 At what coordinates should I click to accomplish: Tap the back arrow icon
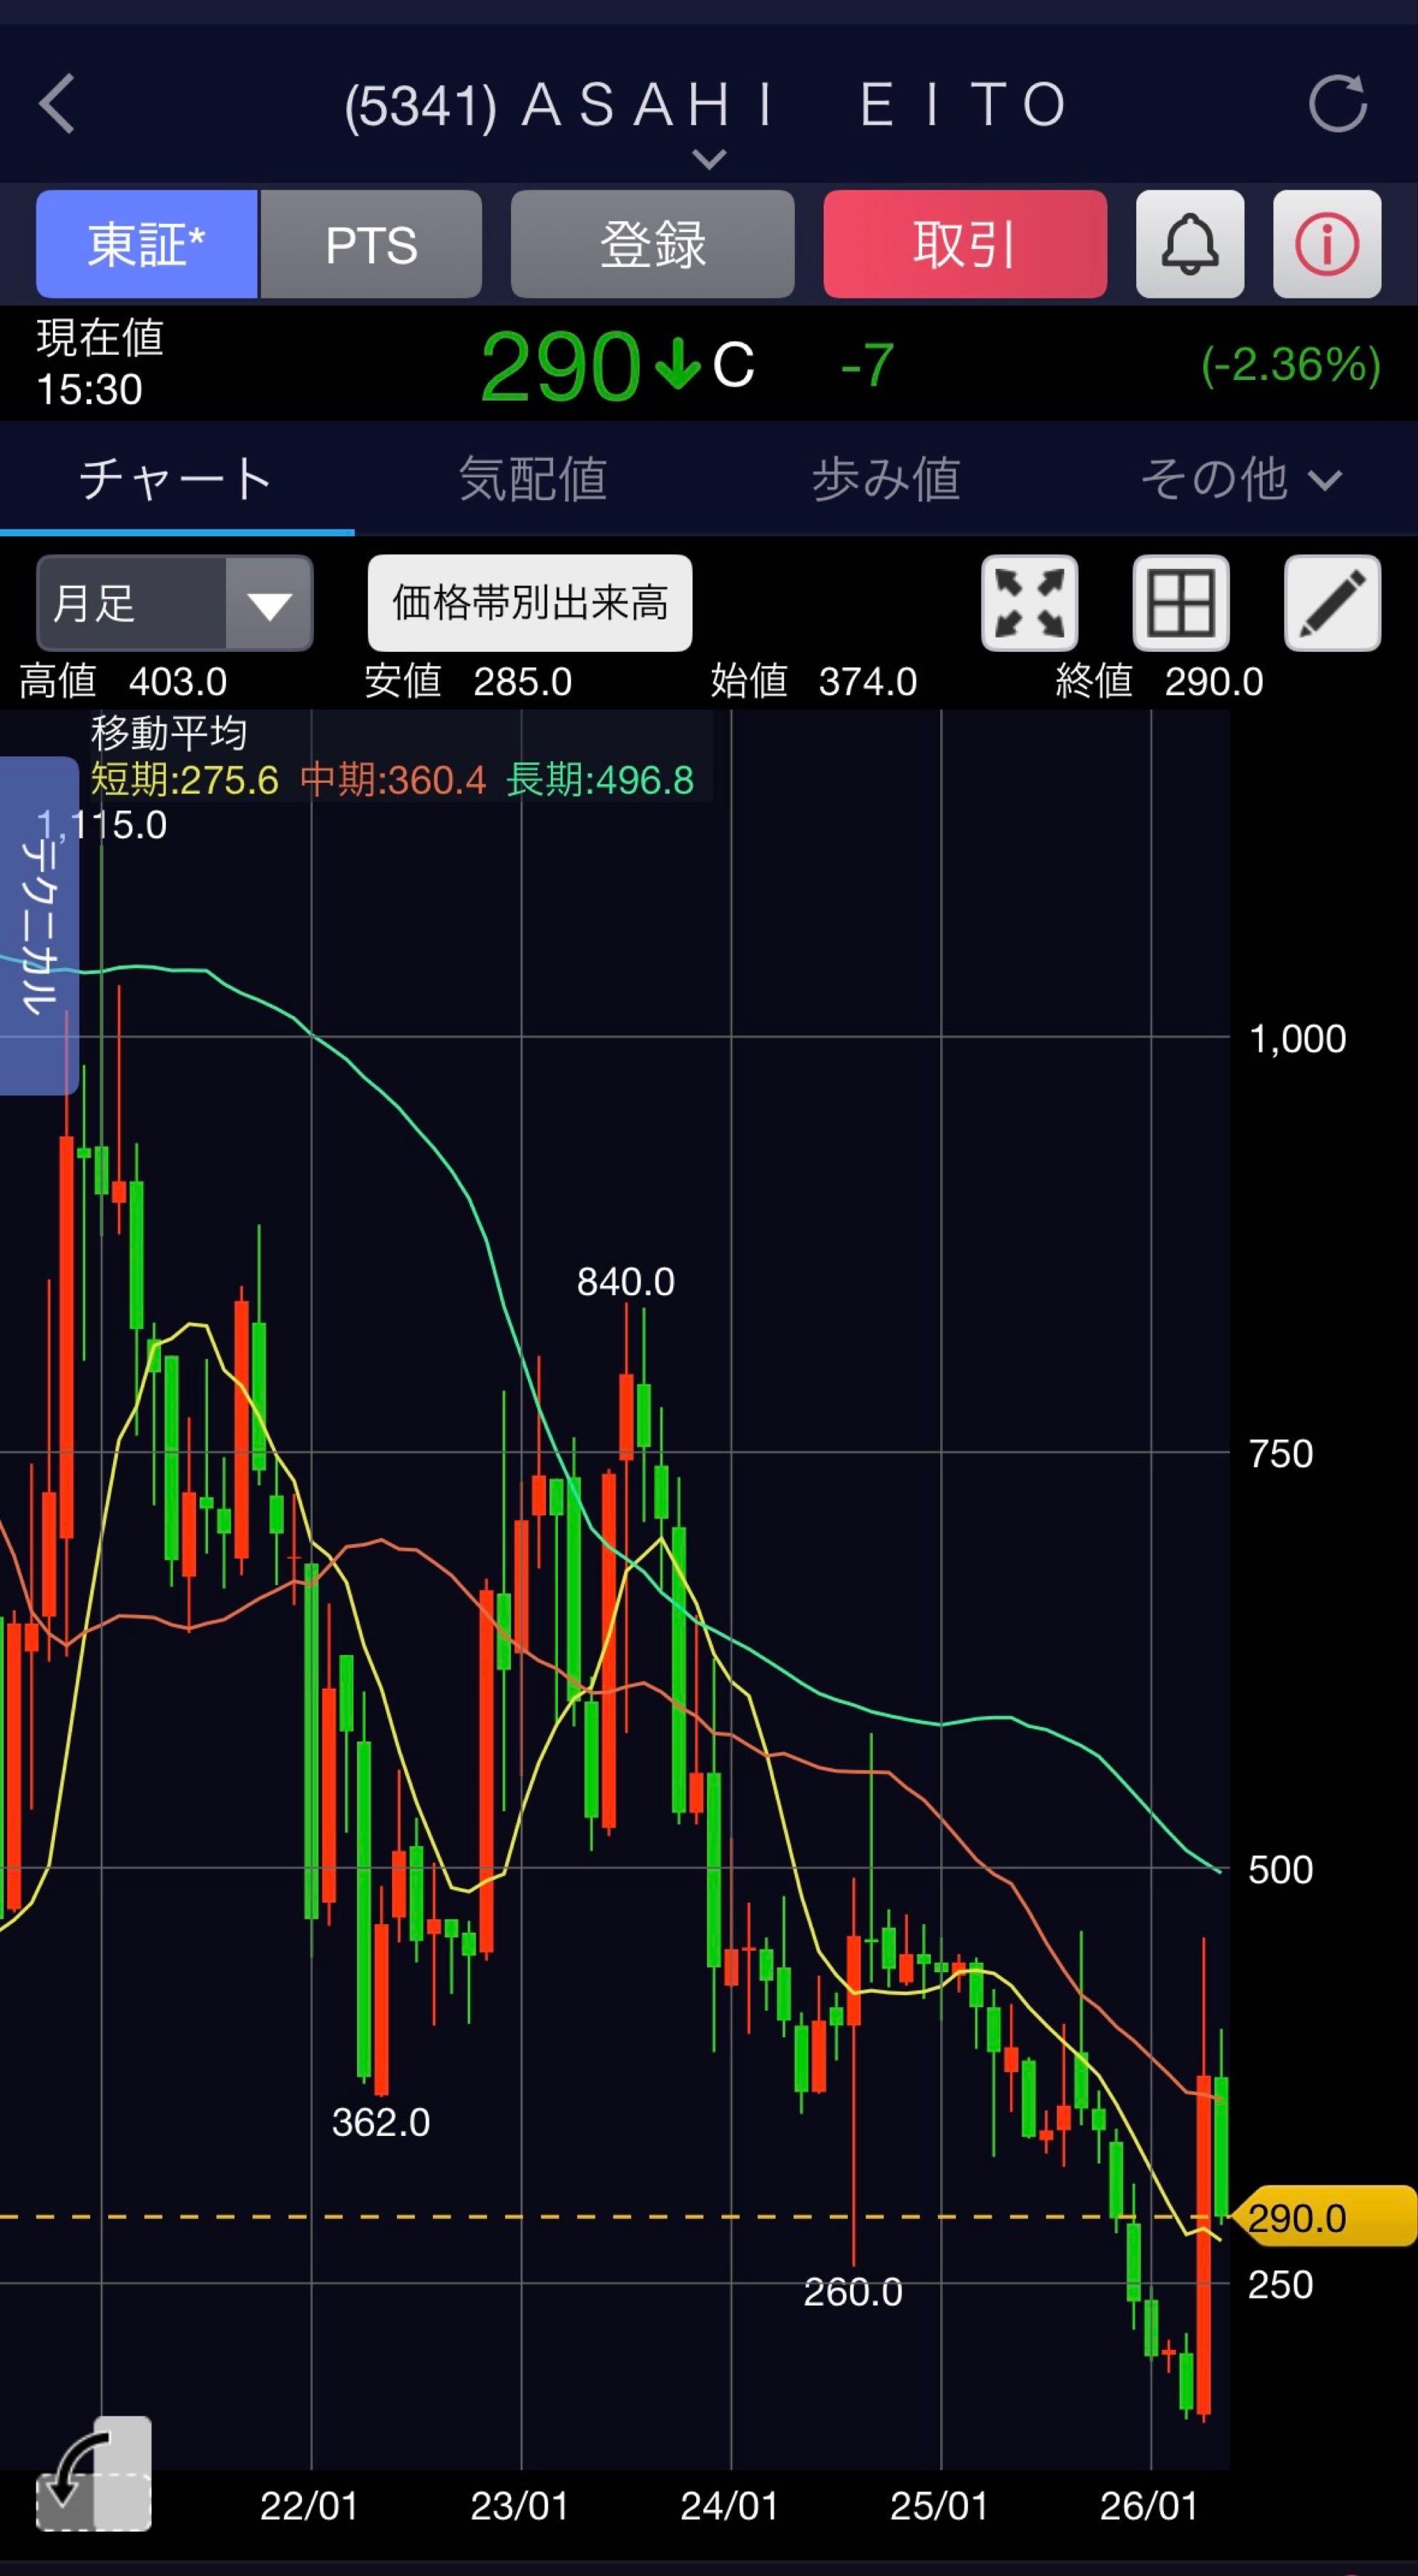pos(57,103)
